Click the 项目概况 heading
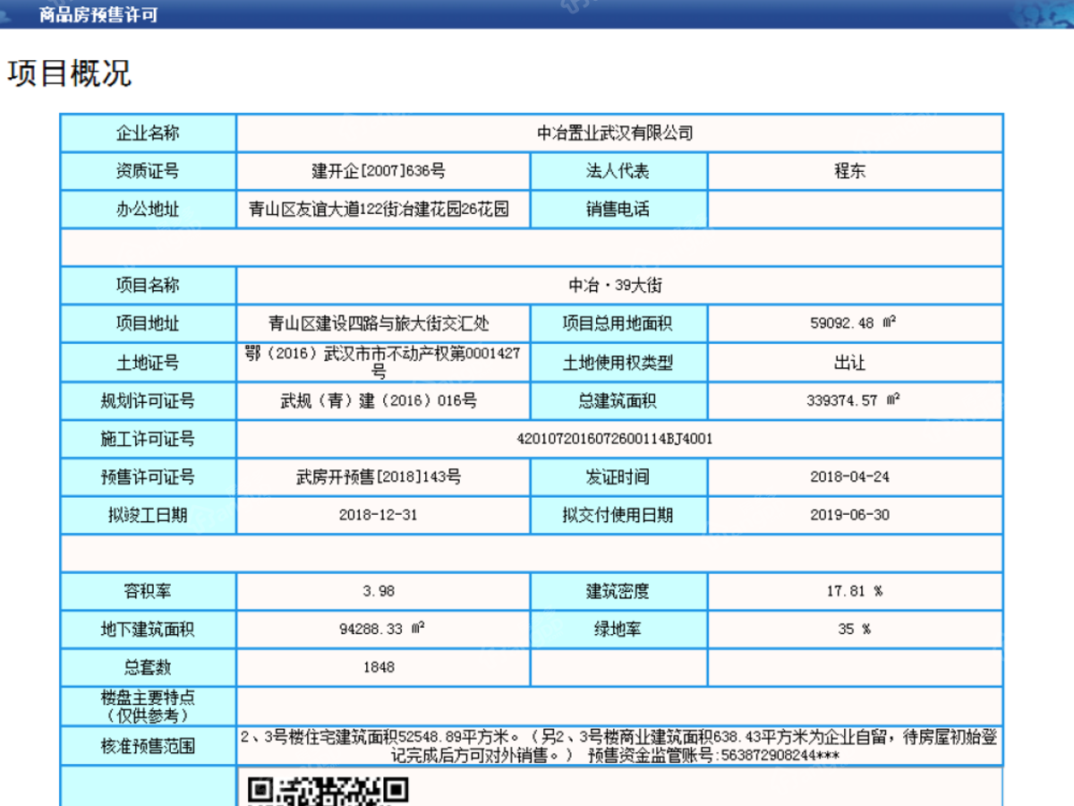This screenshot has width=1074, height=806. pos(70,73)
